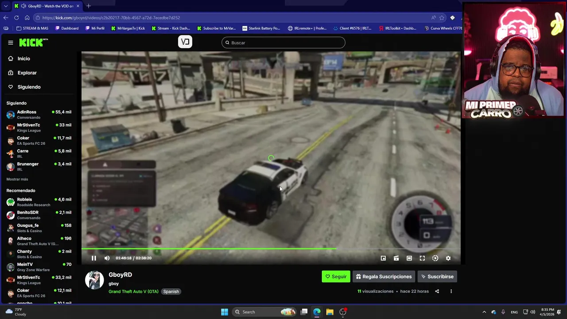Viewport: 567px width, 319px height.
Task: Reload page with refresh icon
Action: (x=16, y=18)
